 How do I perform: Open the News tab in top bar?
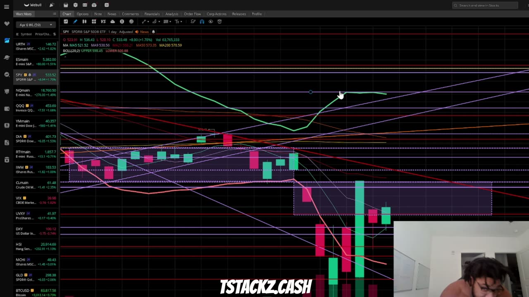[x=112, y=14]
